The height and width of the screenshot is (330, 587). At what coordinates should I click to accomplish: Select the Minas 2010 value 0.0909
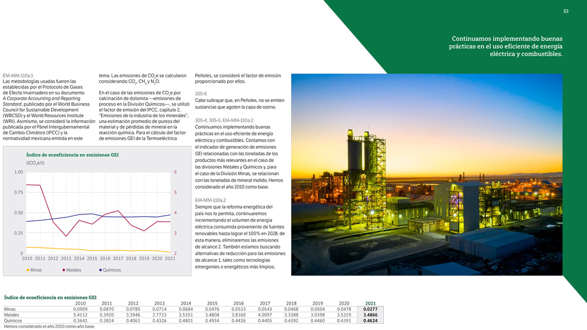[x=80, y=309]
